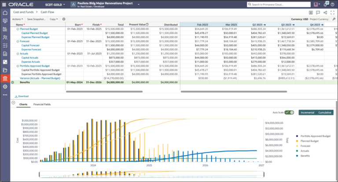Image resolution: width=338 pixels, height=182 pixels.
Task: Collapse the Planned Budget row
Action: (18, 29)
